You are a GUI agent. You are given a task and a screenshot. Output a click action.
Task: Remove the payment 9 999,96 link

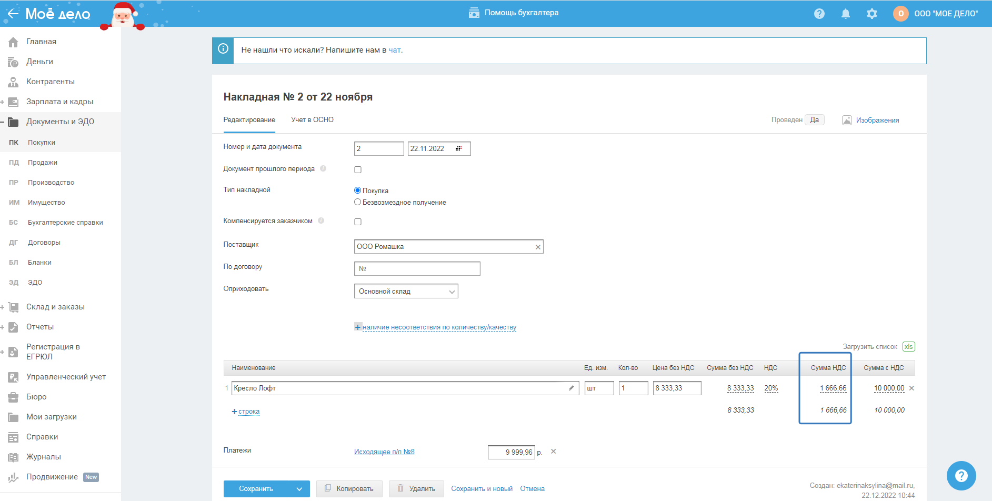pos(554,452)
